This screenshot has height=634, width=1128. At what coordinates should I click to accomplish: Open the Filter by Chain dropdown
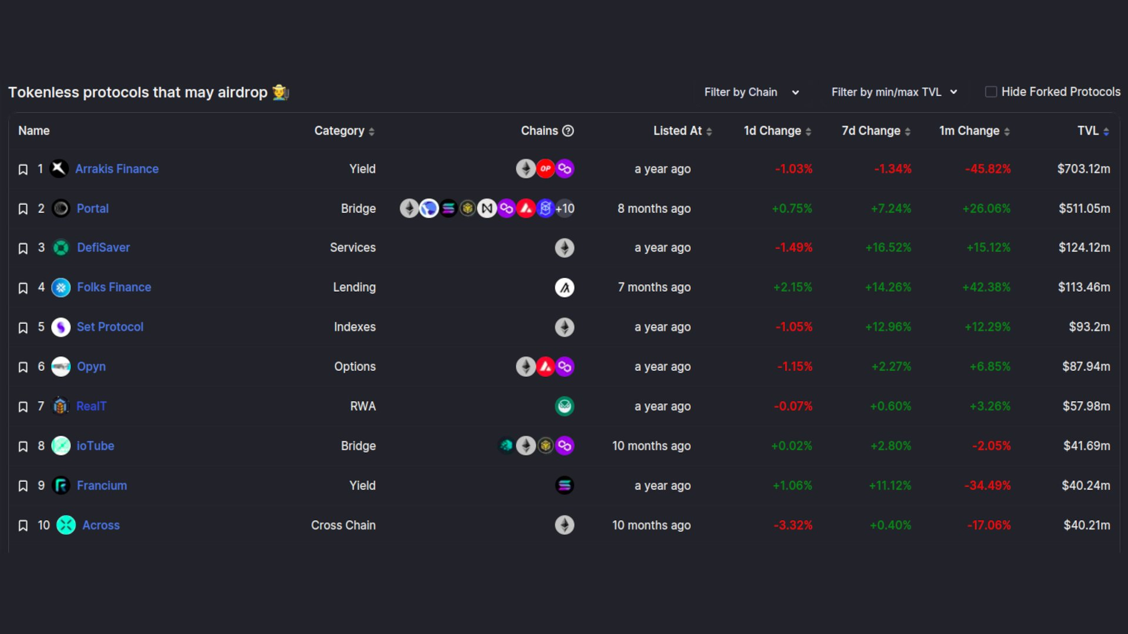pyautogui.click(x=751, y=92)
